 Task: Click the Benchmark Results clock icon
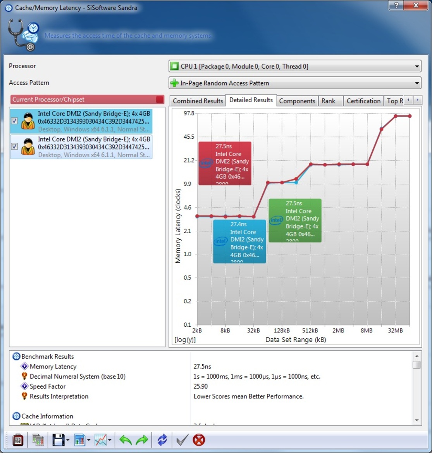tap(16, 356)
